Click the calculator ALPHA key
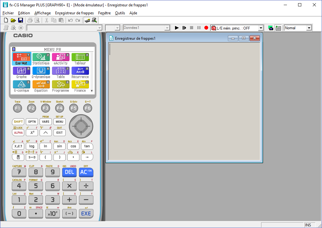 18,133
